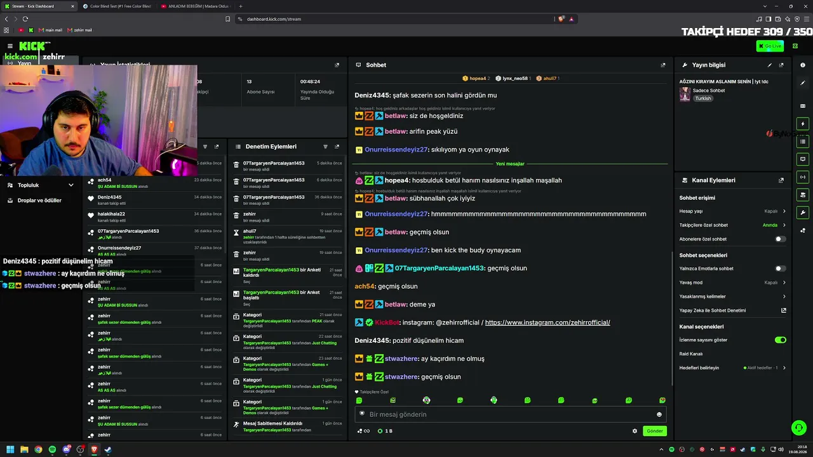Open the zehirrofficial Instagram link in chat

548,322
